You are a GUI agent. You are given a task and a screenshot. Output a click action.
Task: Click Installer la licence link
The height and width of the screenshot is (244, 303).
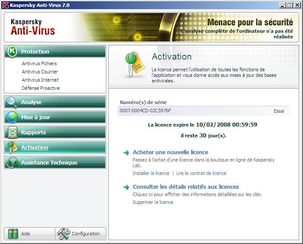click(151, 173)
